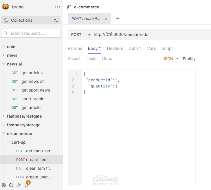Image resolution: width=211 pixels, height=190 pixels.
Task: Click the bruno app name text
Action: coord(18,7)
